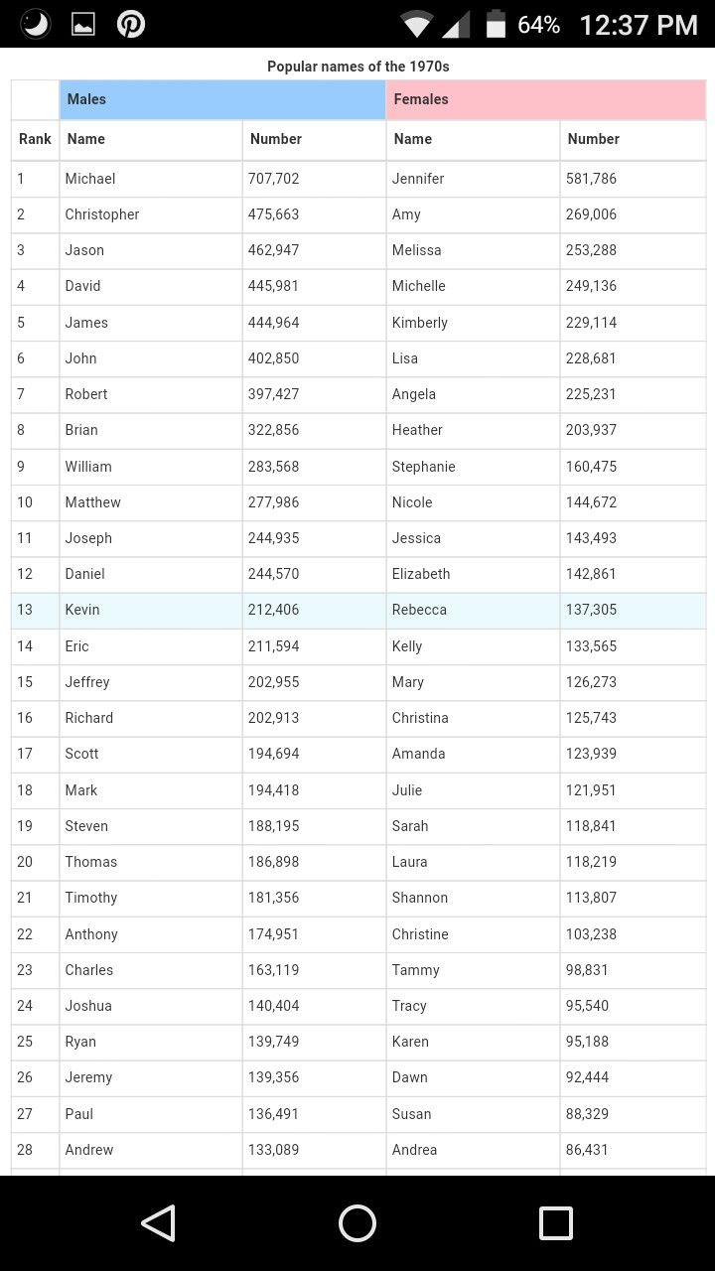Tap the Wi-Fi signal icon

(417, 25)
